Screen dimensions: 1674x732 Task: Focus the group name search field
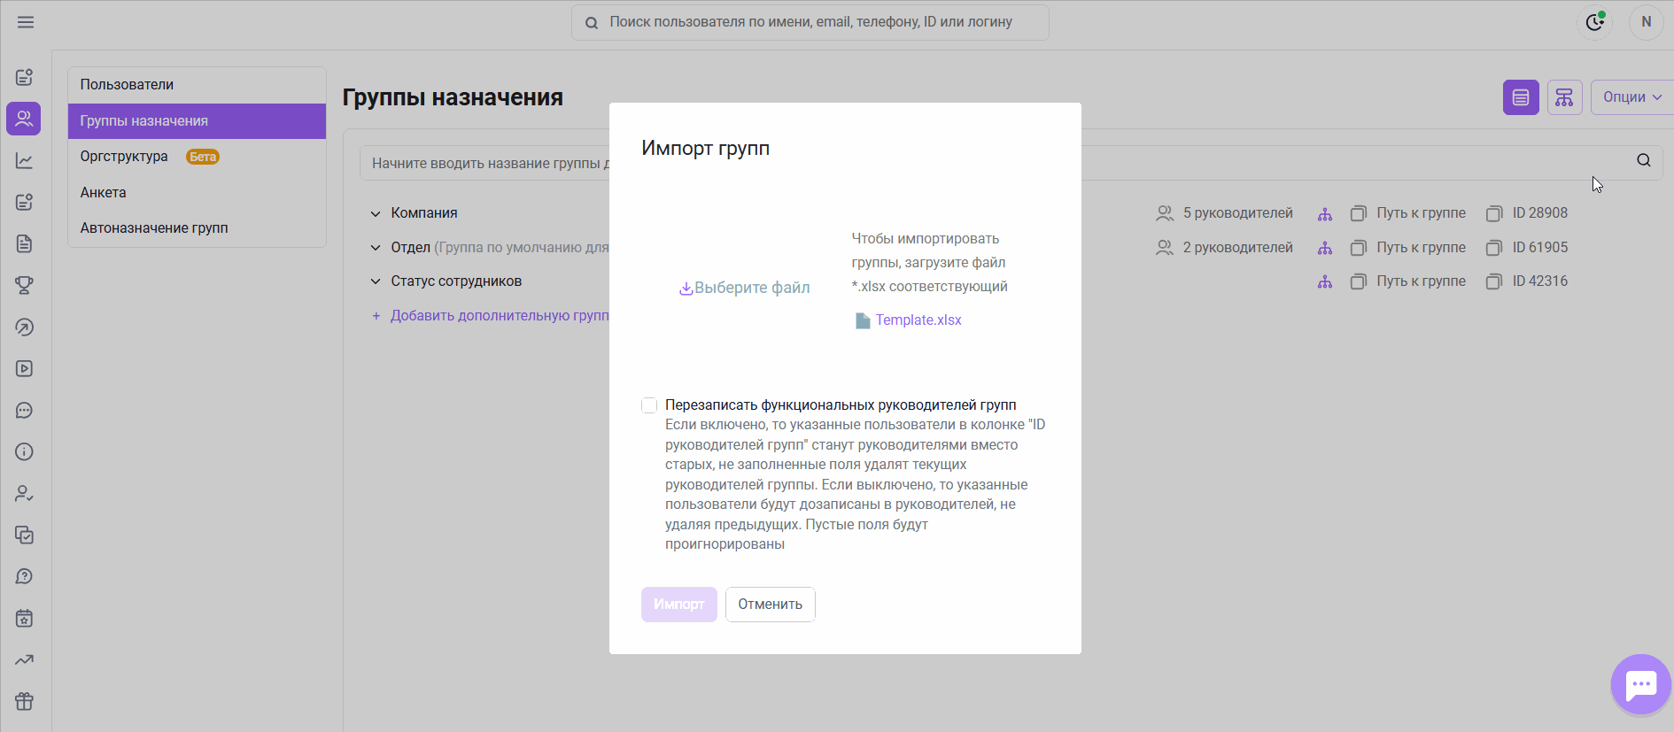point(1011,163)
